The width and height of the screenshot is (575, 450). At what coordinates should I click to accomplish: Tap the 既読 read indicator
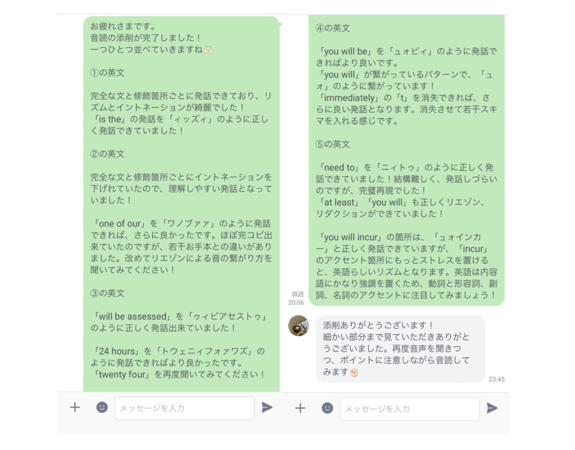(297, 294)
